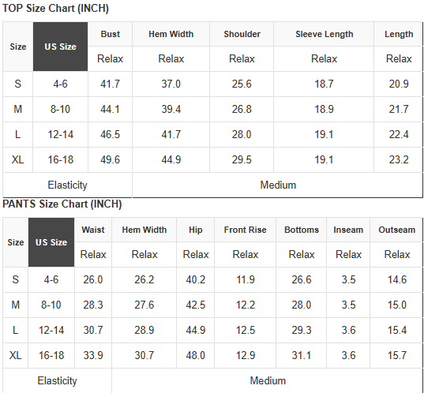Select outseam value 15.4 for size L
424x393 pixels.
[x=396, y=330]
